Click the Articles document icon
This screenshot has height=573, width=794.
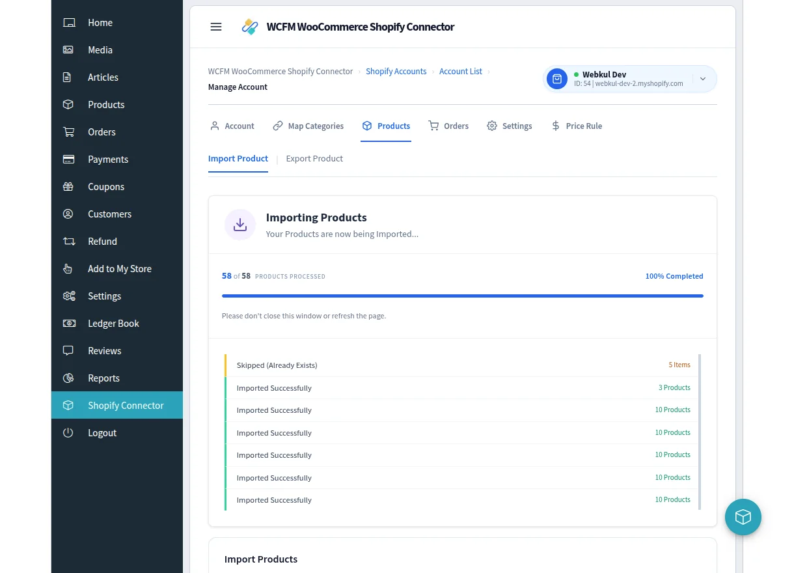[68, 77]
